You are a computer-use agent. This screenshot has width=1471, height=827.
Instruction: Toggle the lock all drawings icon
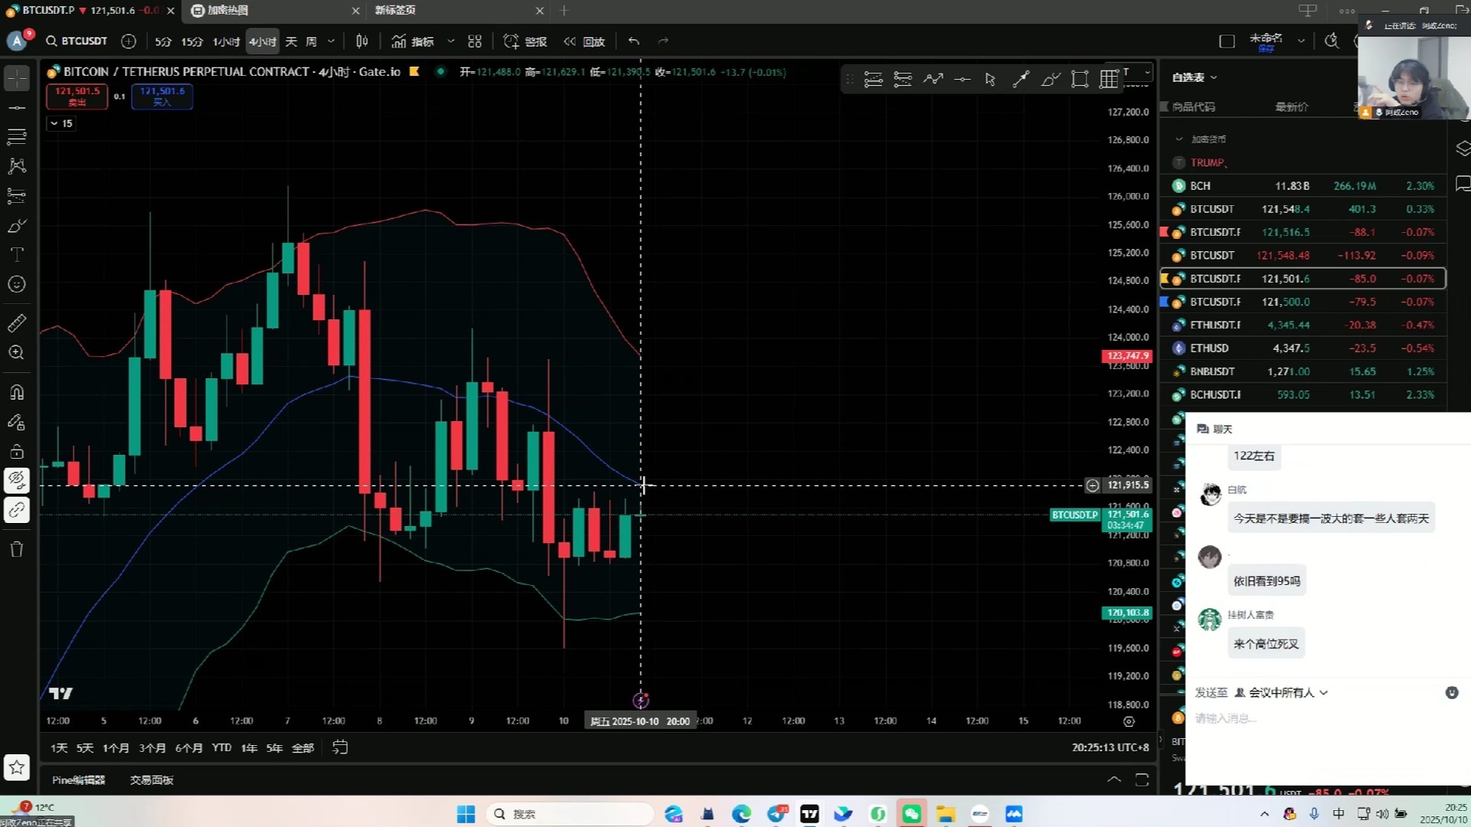17,452
